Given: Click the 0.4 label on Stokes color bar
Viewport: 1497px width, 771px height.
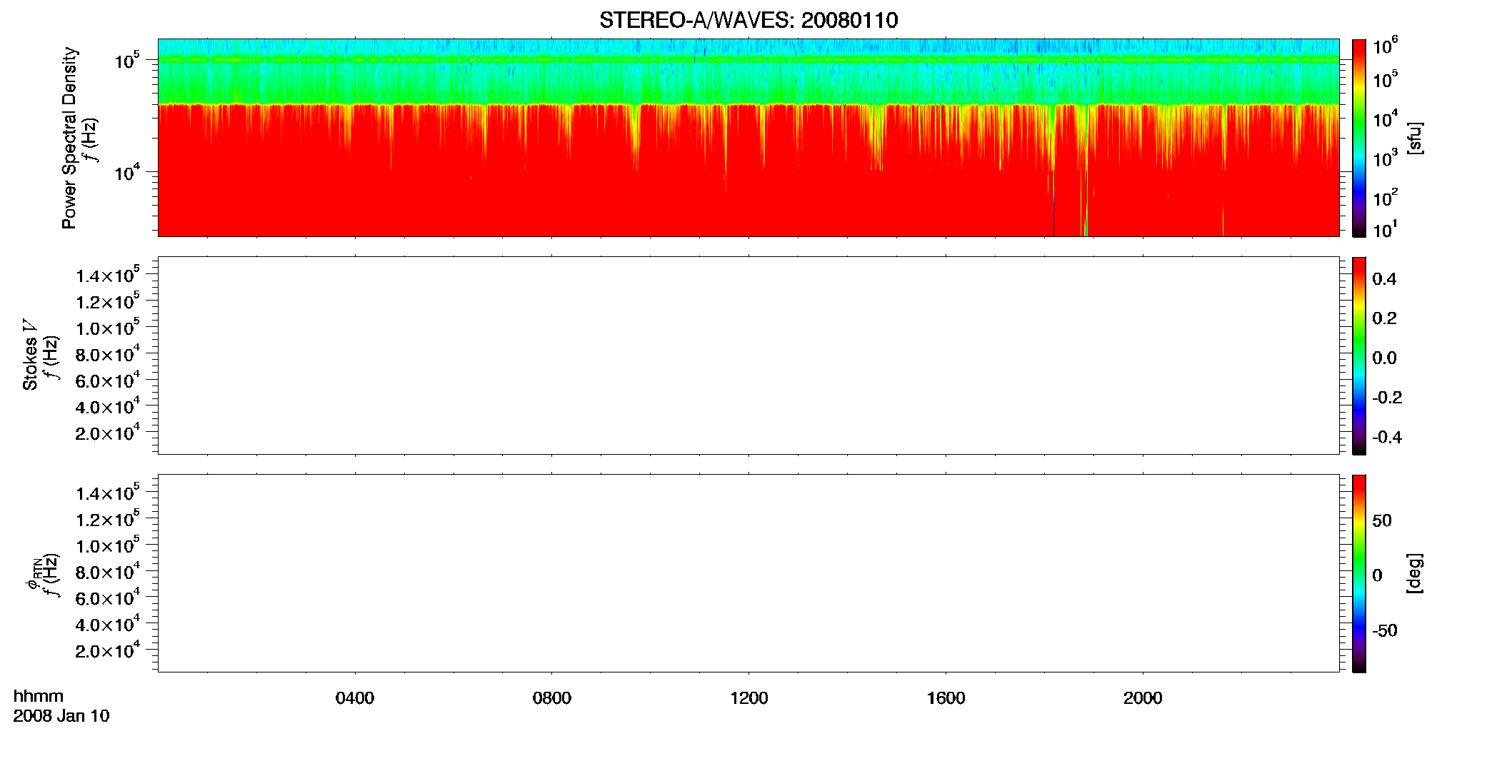Looking at the screenshot, I should (1384, 279).
